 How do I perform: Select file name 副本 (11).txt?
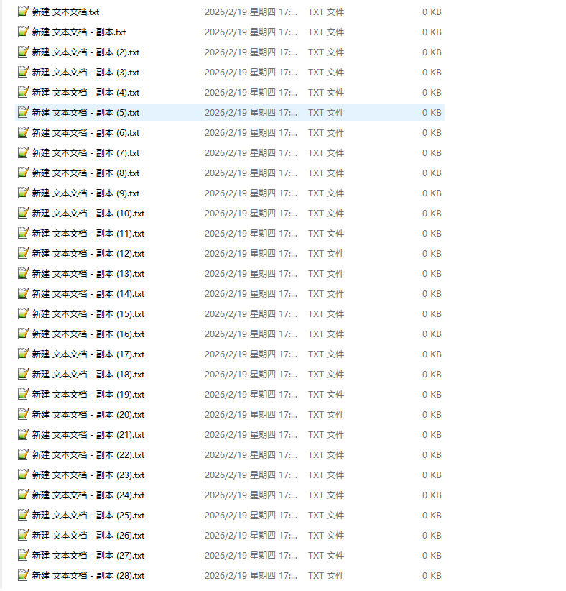pos(88,234)
